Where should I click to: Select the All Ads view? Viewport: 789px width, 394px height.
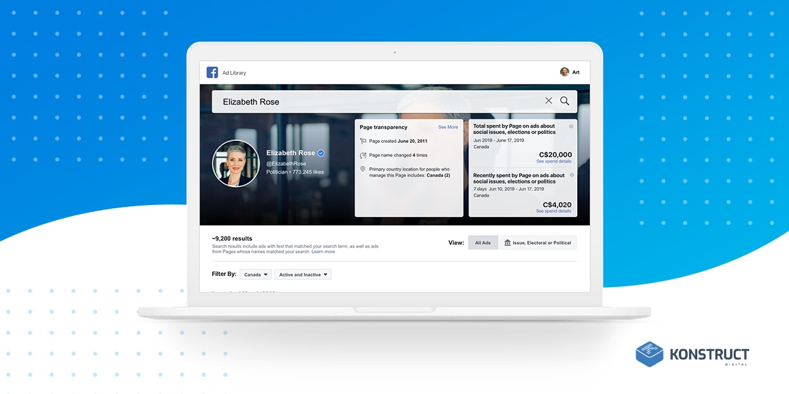click(x=483, y=243)
